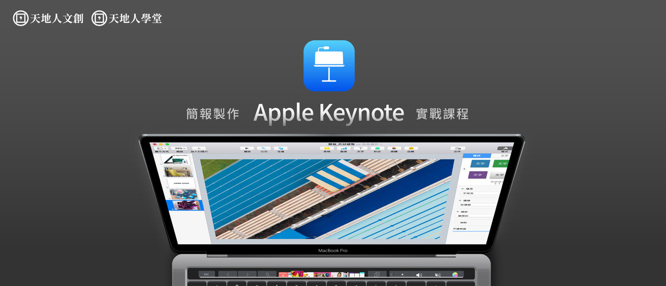The width and height of the screenshot is (666, 286).
Task: Select the fourth slide thumbnail in navigator
Action: tap(184, 194)
